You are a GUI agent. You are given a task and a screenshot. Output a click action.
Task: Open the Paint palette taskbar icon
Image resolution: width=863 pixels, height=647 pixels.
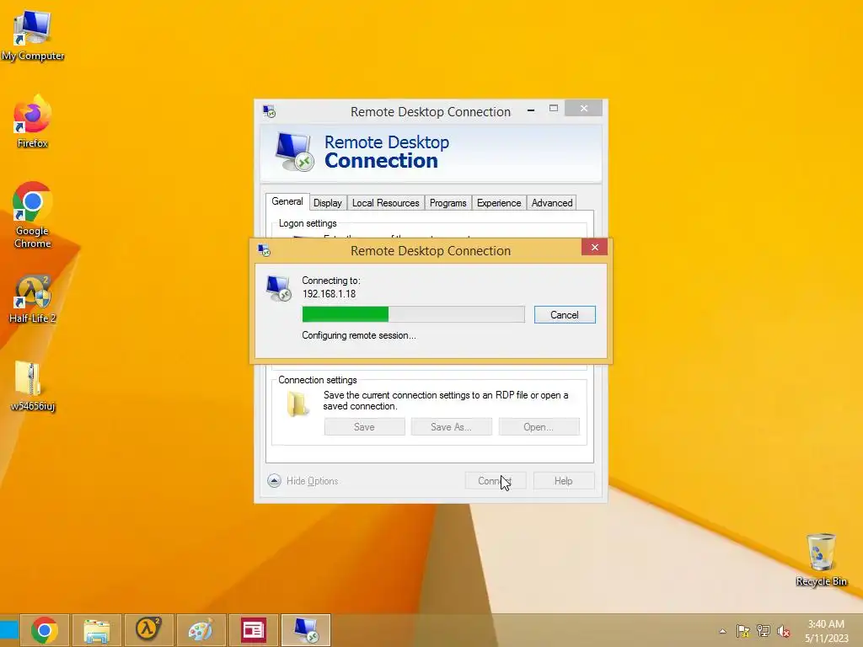201,630
